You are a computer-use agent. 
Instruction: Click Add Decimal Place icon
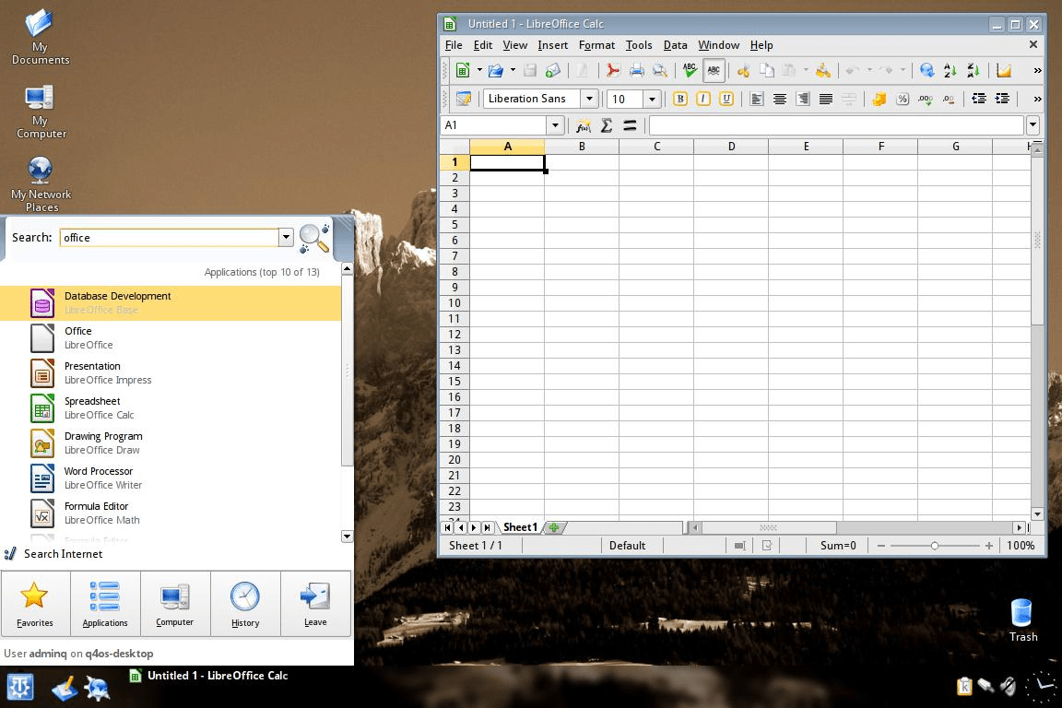tap(926, 99)
